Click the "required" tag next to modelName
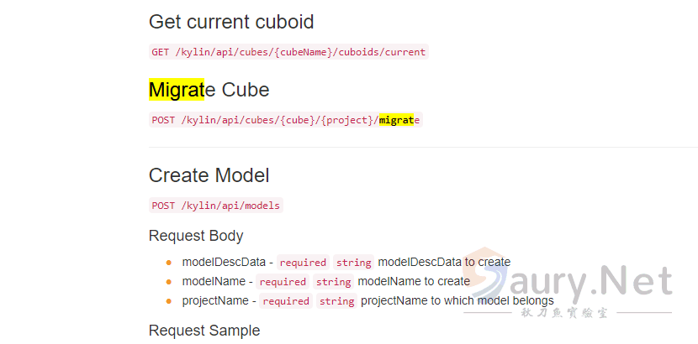 coord(283,282)
